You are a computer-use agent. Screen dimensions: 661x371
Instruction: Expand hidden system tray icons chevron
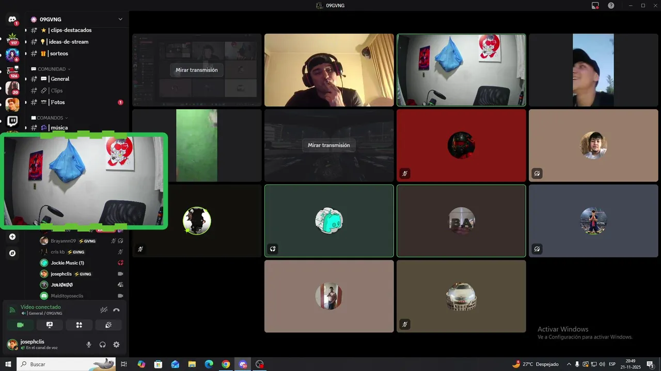pyautogui.click(x=569, y=364)
